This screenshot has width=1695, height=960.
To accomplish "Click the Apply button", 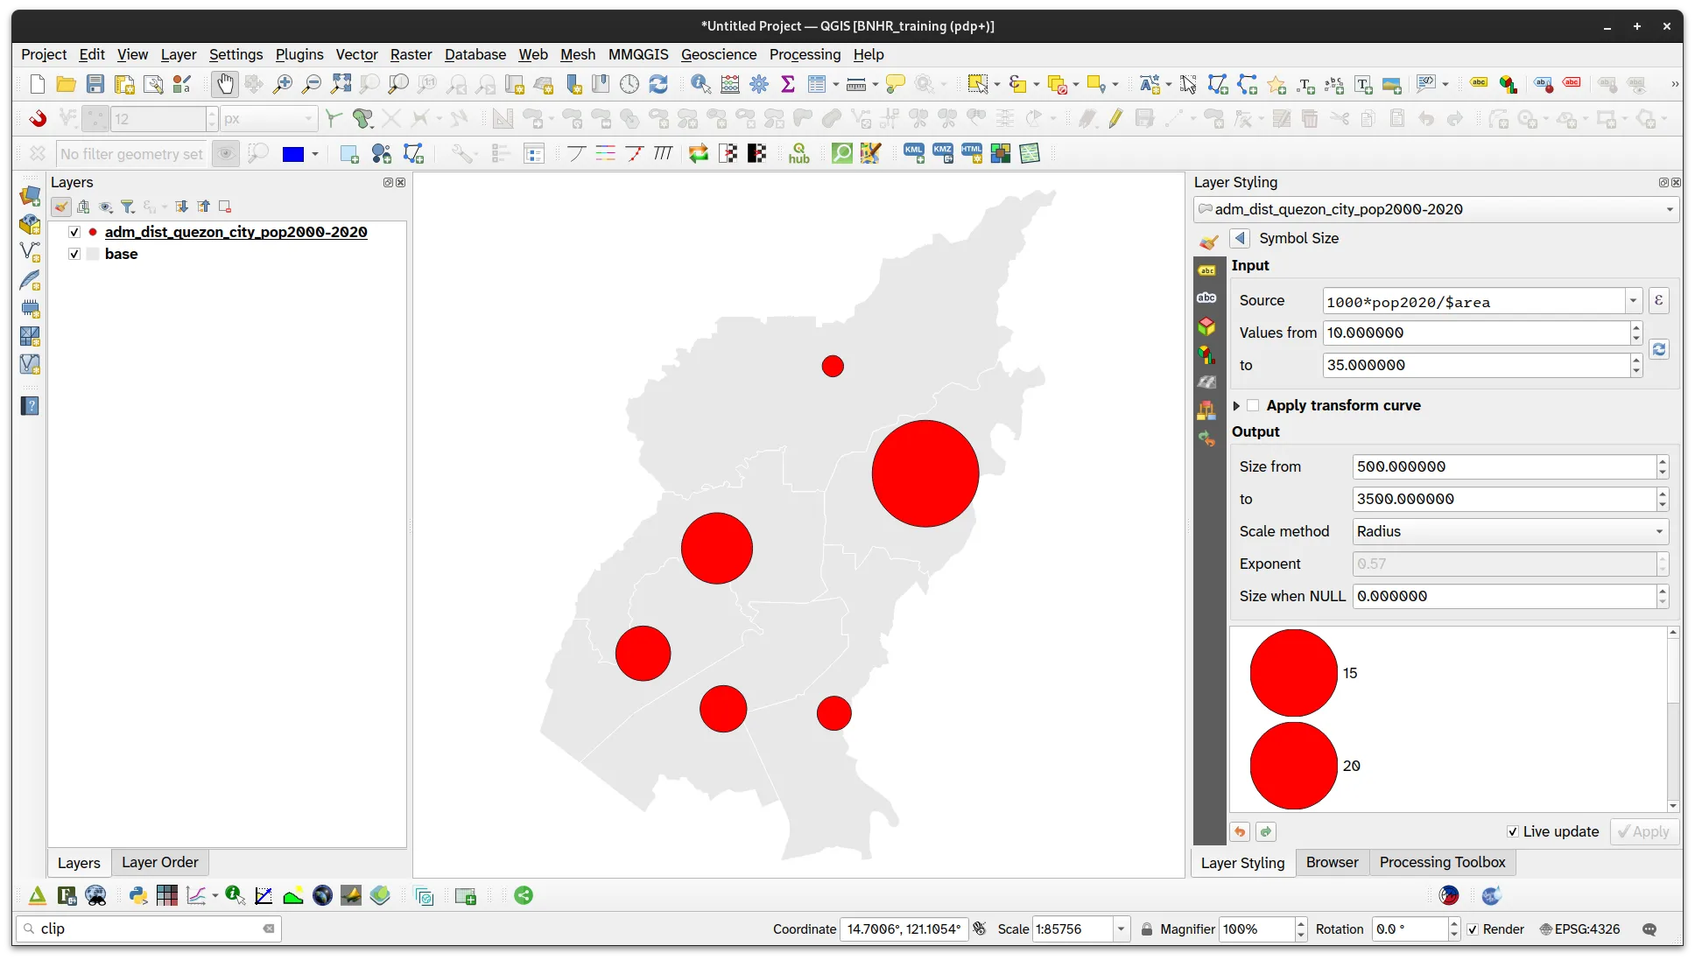I will pyautogui.click(x=1644, y=831).
